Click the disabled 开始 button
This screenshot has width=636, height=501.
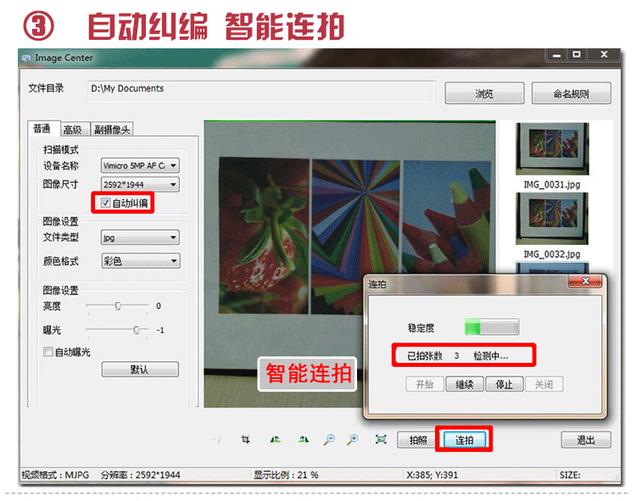coord(425,384)
